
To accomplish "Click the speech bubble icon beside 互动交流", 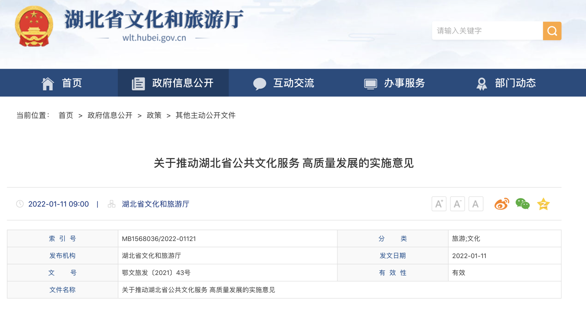I will [x=260, y=84].
